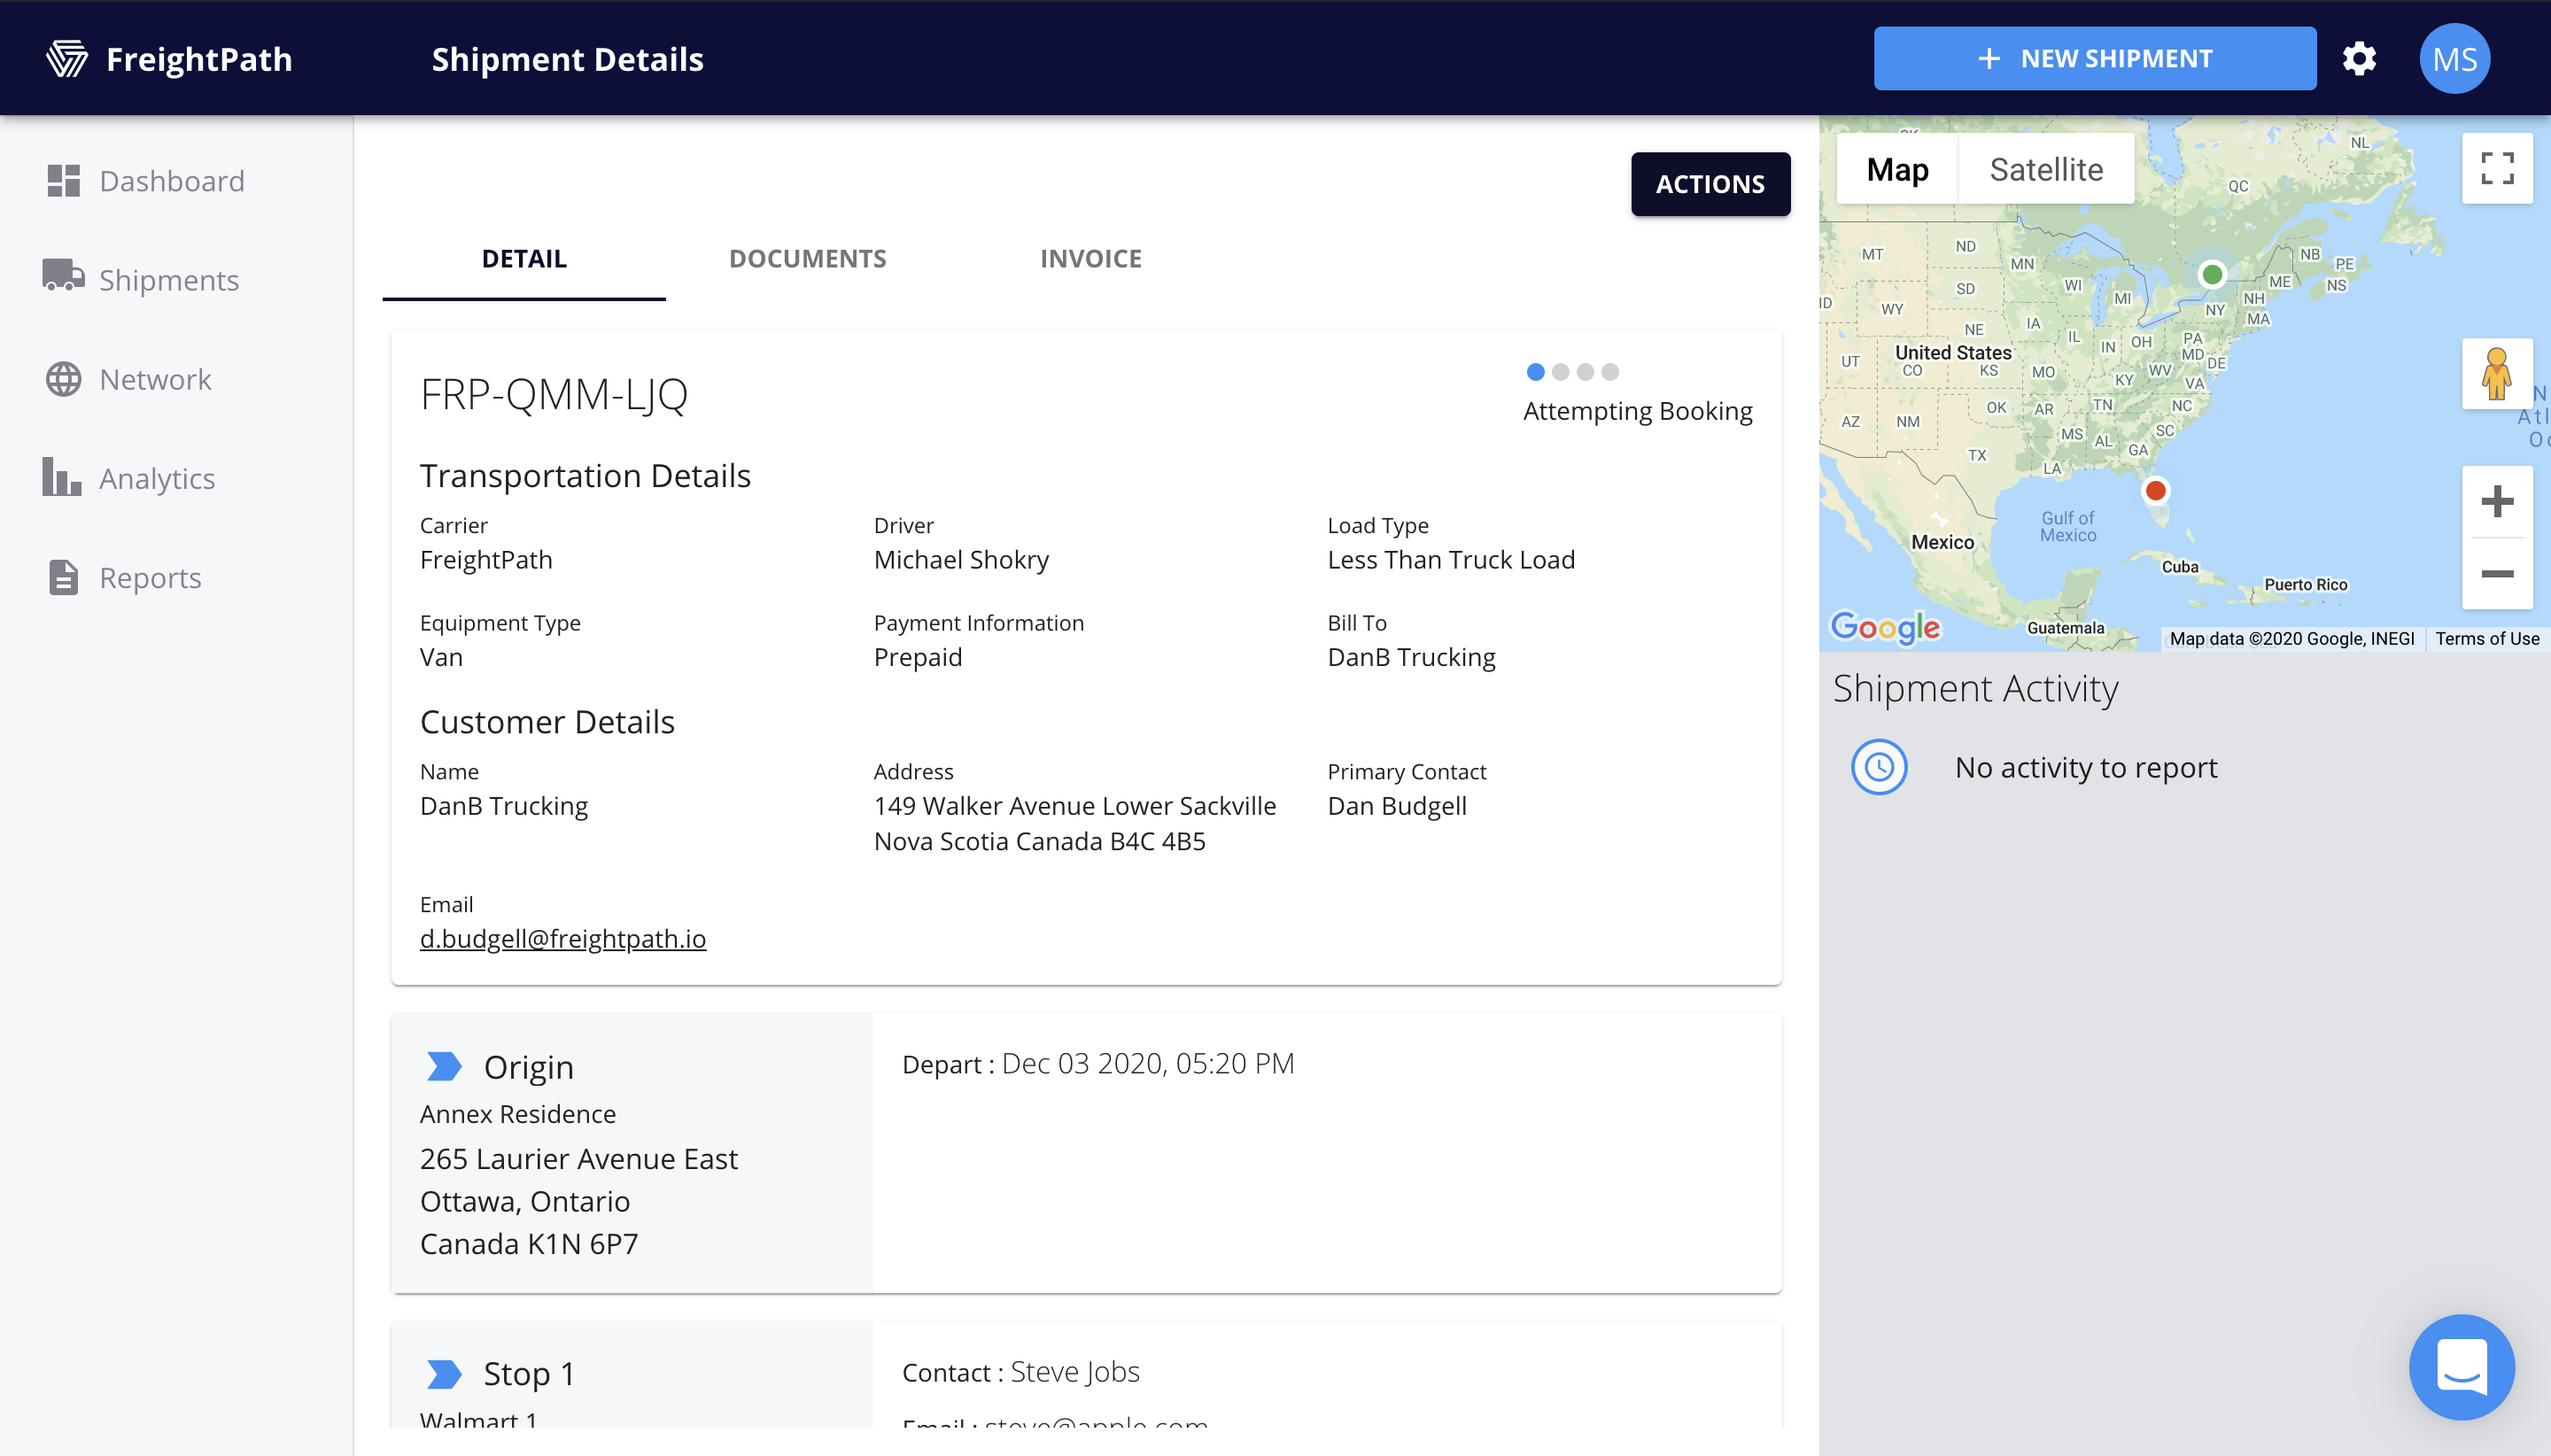Switch to the DOCUMENTS tab

[807, 259]
